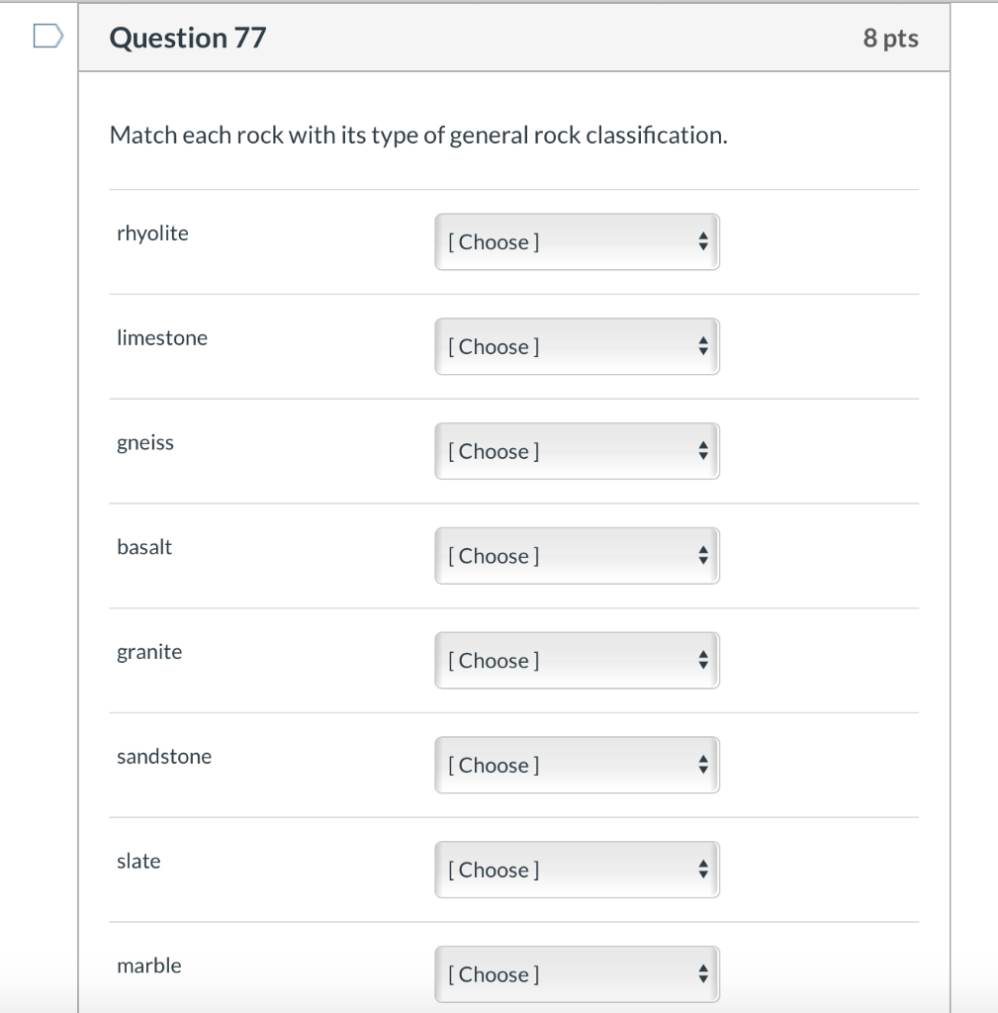Screen dimensions: 998x1013
Task: Open the Choose dropdown for rhyolite
Action: [577, 241]
